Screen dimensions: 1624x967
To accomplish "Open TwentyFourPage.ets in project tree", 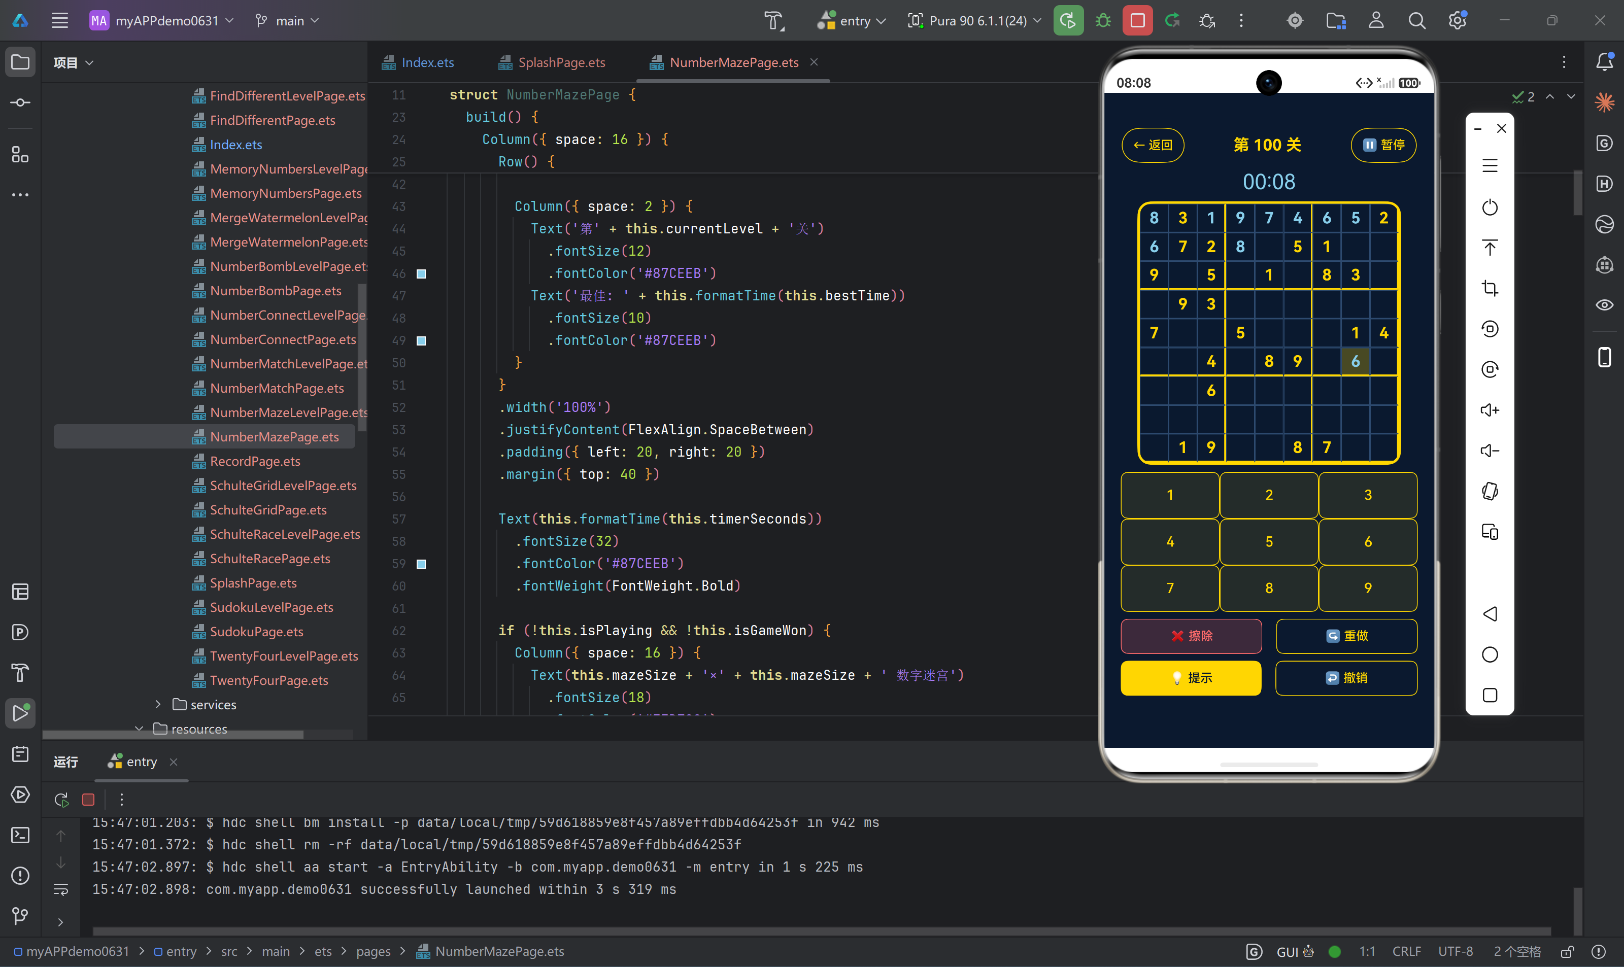I will pyautogui.click(x=268, y=680).
